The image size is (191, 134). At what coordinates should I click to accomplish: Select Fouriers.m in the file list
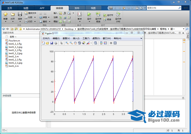(14, 40)
